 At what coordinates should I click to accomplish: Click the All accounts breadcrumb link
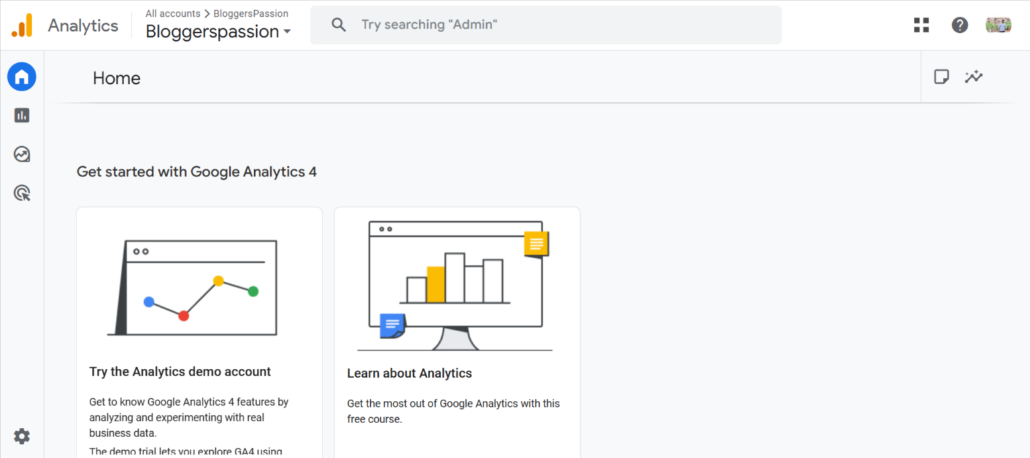pyautogui.click(x=172, y=13)
